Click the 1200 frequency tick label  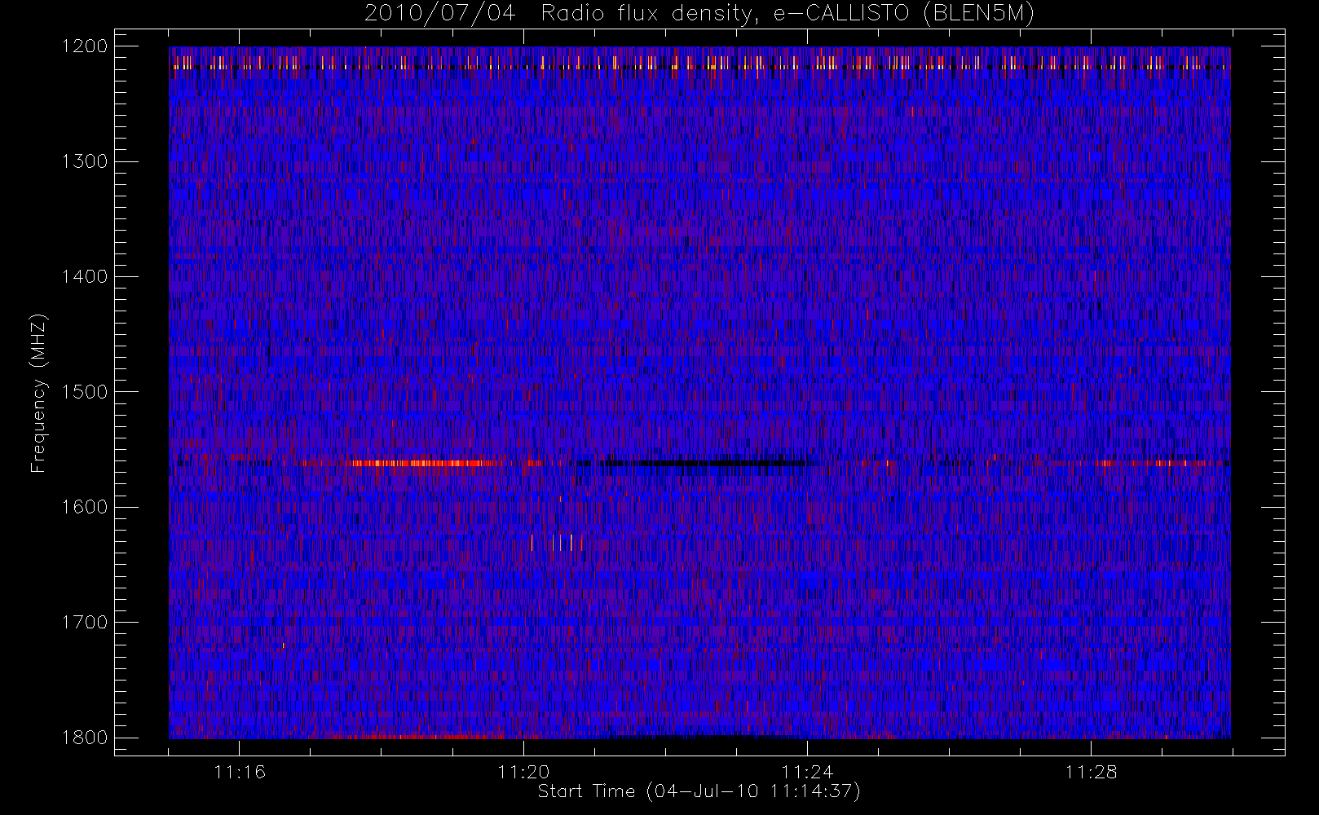coord(85,46)
